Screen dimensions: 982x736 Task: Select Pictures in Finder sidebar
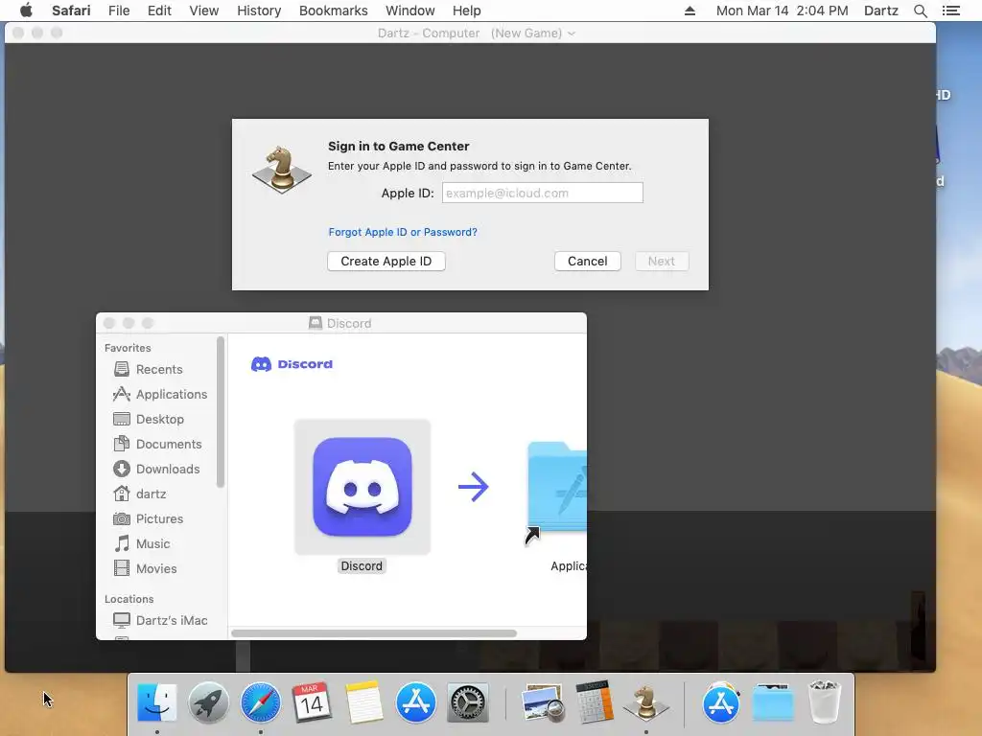tap(149, 518)
